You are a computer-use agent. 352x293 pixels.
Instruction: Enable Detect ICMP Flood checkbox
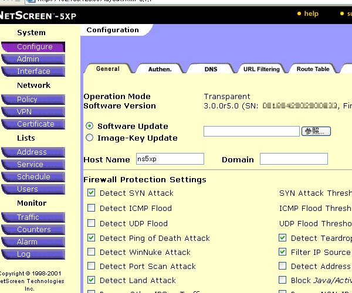91,208
